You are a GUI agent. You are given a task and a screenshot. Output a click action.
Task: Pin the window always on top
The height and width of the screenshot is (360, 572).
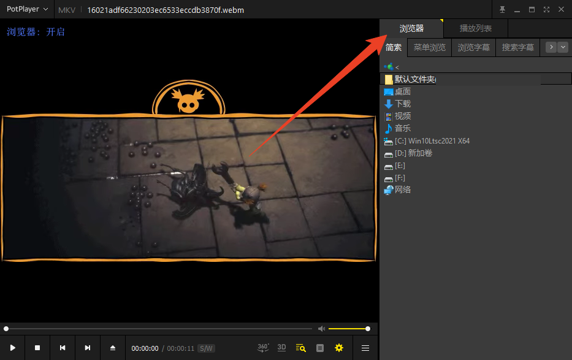[x=503, y=10]
